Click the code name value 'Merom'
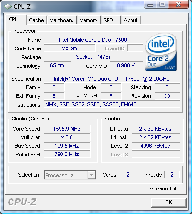 70,48
